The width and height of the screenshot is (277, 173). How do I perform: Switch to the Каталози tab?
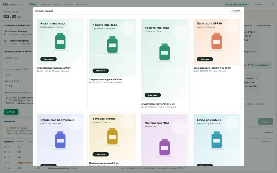coord(45,4)
